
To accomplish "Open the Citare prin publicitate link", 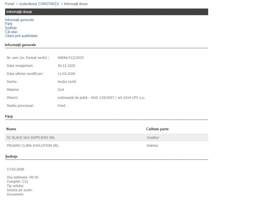I will tap(21, 36).
